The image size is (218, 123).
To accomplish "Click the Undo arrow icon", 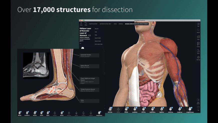I will (x=86, y=24).
